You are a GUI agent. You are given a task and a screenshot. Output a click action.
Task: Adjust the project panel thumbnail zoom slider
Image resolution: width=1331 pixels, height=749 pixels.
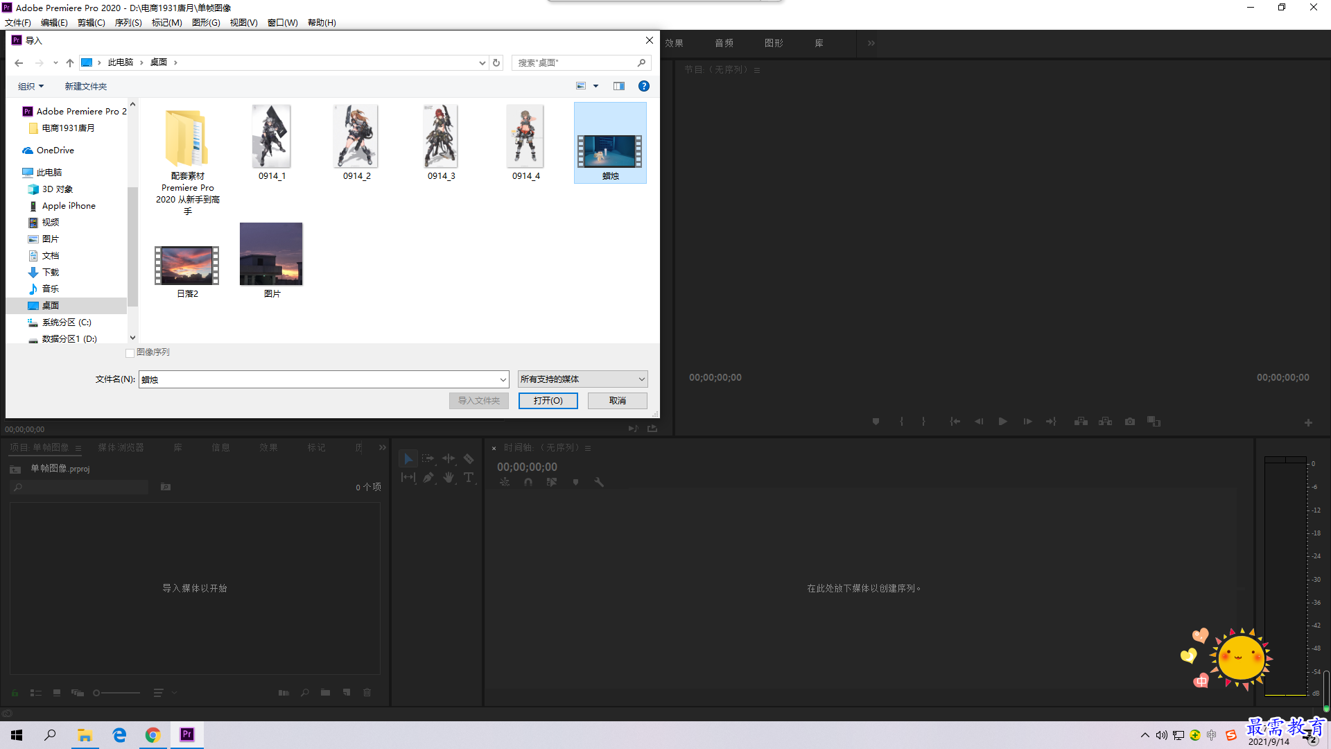coord(117,693)
